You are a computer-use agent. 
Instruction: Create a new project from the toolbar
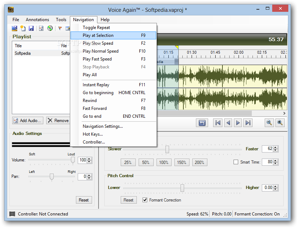(x=23, y=28)
